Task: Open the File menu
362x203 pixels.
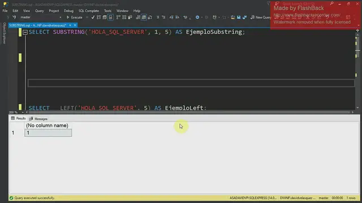Action: tap(5, 11)
